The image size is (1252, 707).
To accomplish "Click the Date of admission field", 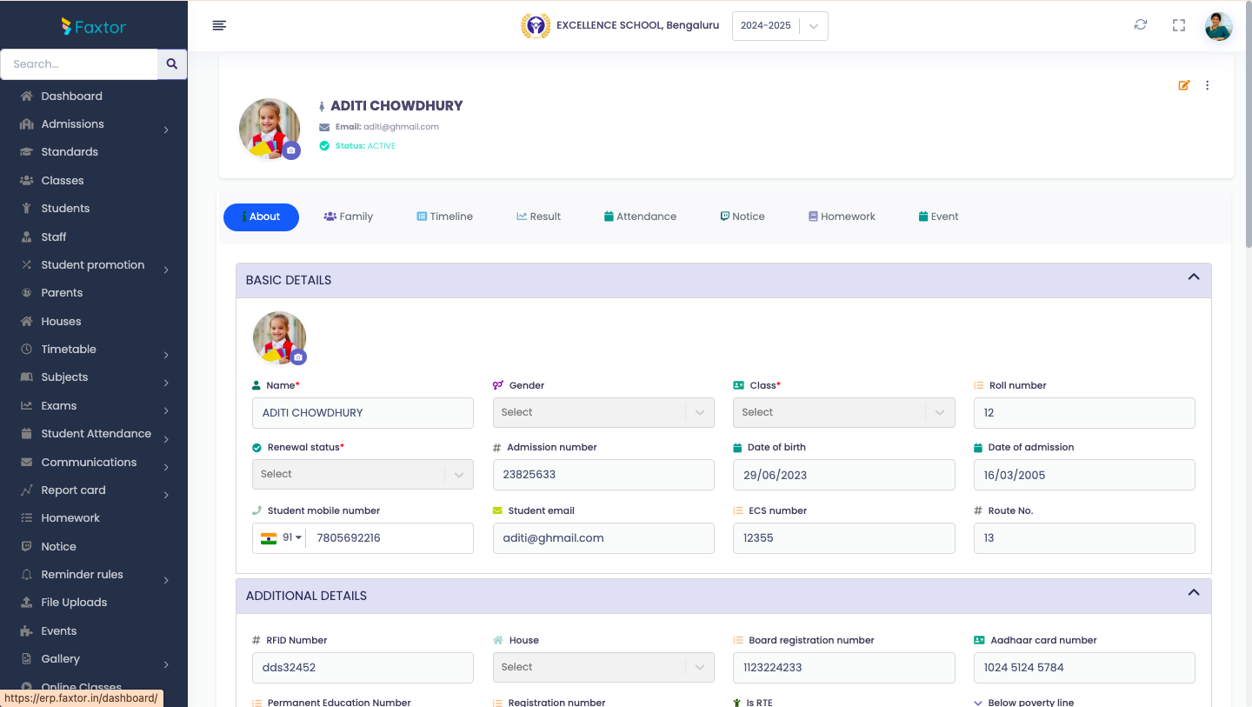I will (1084, 475).
